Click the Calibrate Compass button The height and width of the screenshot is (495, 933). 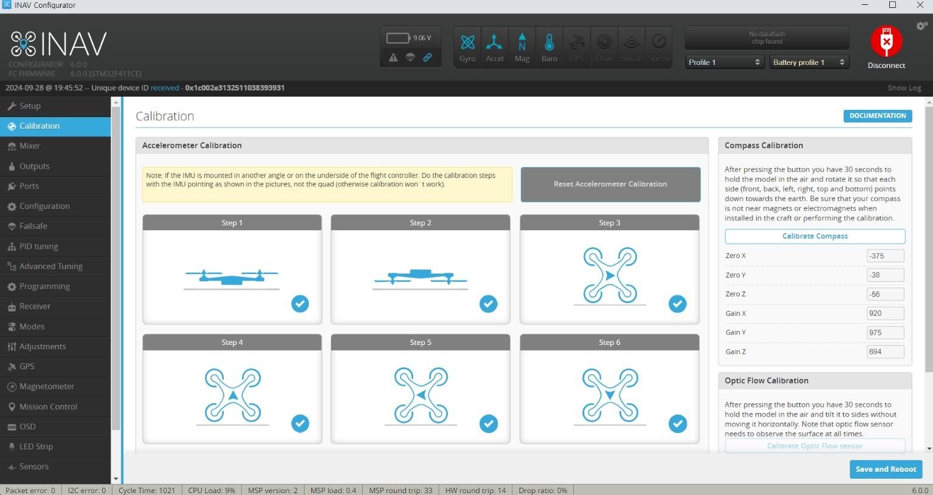coord(814,236)
